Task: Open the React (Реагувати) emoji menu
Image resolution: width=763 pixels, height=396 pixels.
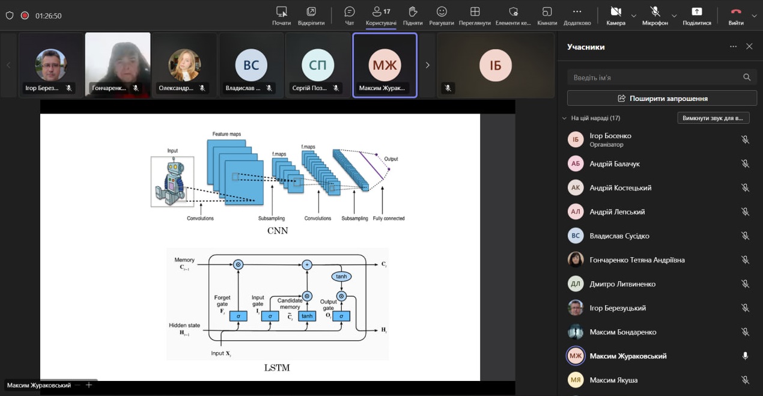Action: 442,12
